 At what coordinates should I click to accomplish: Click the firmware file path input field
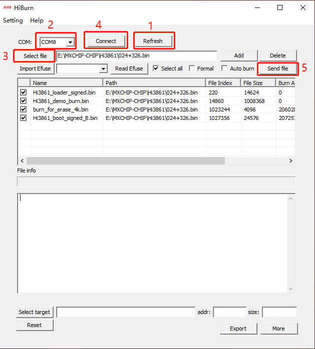[136, 55]
